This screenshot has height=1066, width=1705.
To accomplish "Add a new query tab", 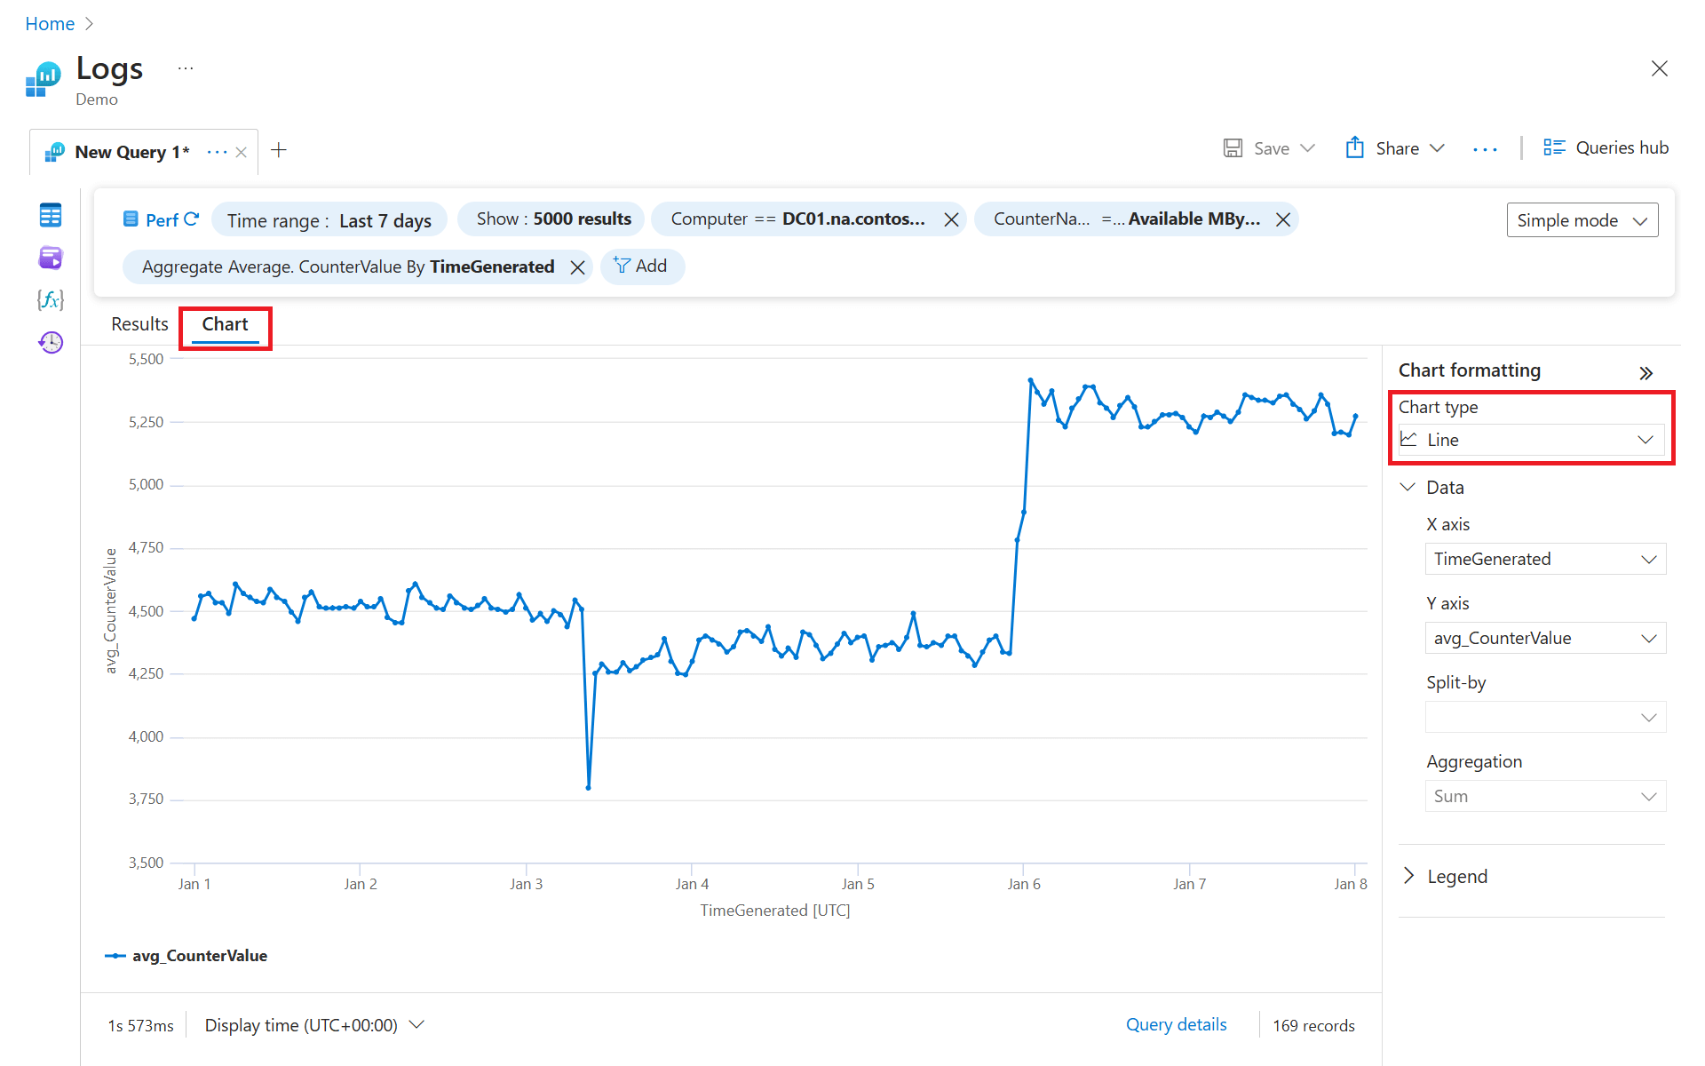I will 279,150.
